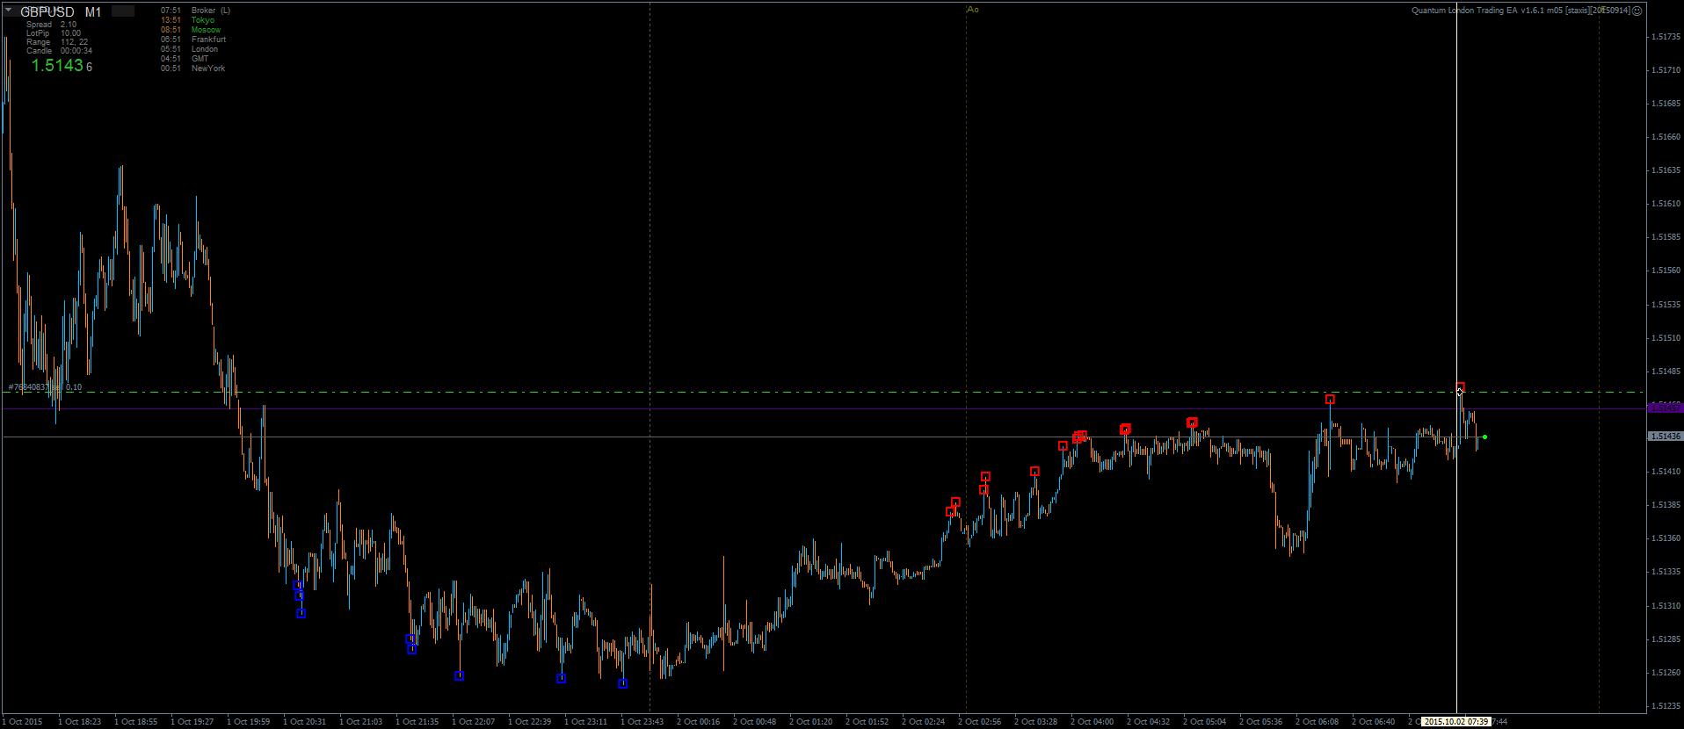This screenshot has height=729, width=1684.
Task: Click the 1.51510 price scale label
Action: [1666, 338]
